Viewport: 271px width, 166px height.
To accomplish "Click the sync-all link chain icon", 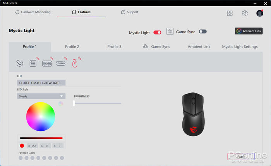I will (20, 63).
